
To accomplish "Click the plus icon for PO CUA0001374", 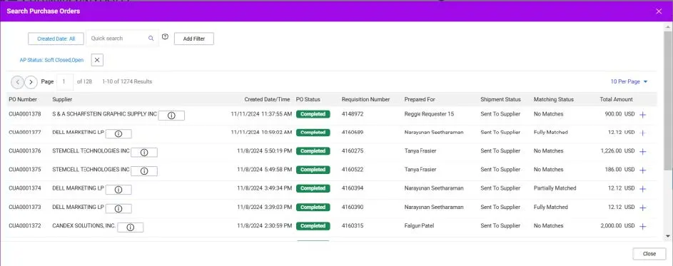I will coord(642,189).
